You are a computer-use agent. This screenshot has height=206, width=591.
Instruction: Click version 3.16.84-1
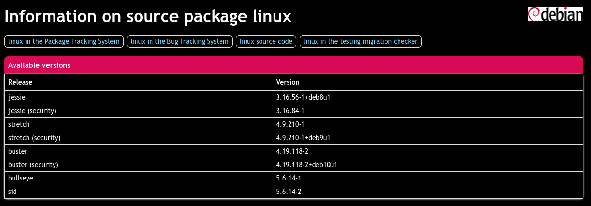pos(290,111)
